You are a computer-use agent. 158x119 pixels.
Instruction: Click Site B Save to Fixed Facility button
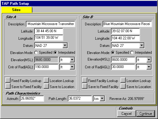point(85,86)
